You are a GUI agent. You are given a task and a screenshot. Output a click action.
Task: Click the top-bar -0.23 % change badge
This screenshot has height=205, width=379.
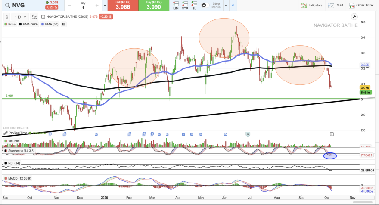click(x=52, y=7)
